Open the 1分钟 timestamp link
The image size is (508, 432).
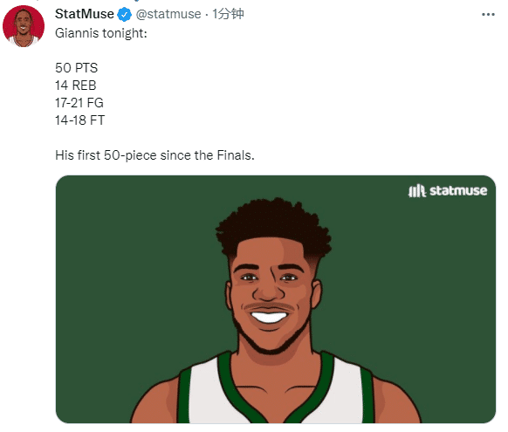coord(228,14)
